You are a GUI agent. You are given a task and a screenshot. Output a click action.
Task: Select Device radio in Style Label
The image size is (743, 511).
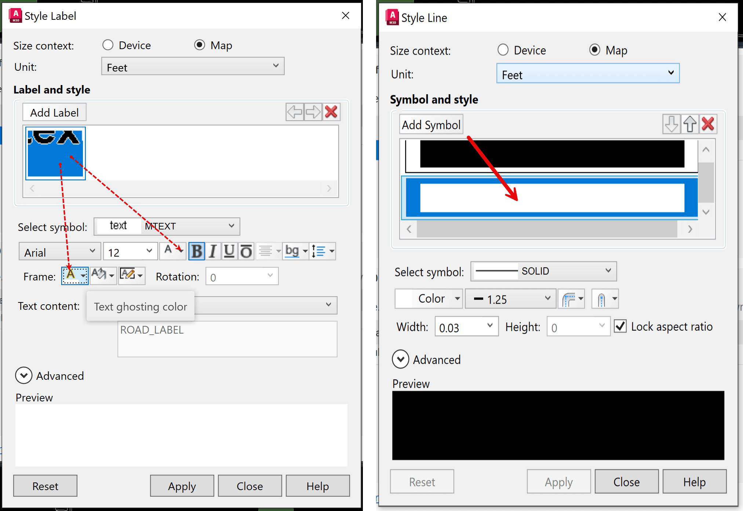pos(108,45)
